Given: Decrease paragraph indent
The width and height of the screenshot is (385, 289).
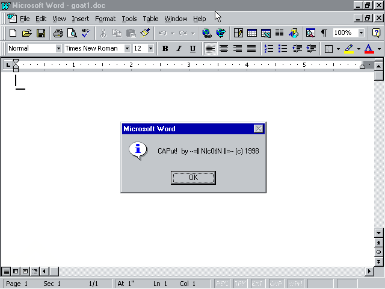Looking at the screenshot, I should [297, 49].
